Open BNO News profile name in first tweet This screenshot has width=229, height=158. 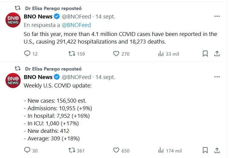pyautogui.click(x=38, y=16)
